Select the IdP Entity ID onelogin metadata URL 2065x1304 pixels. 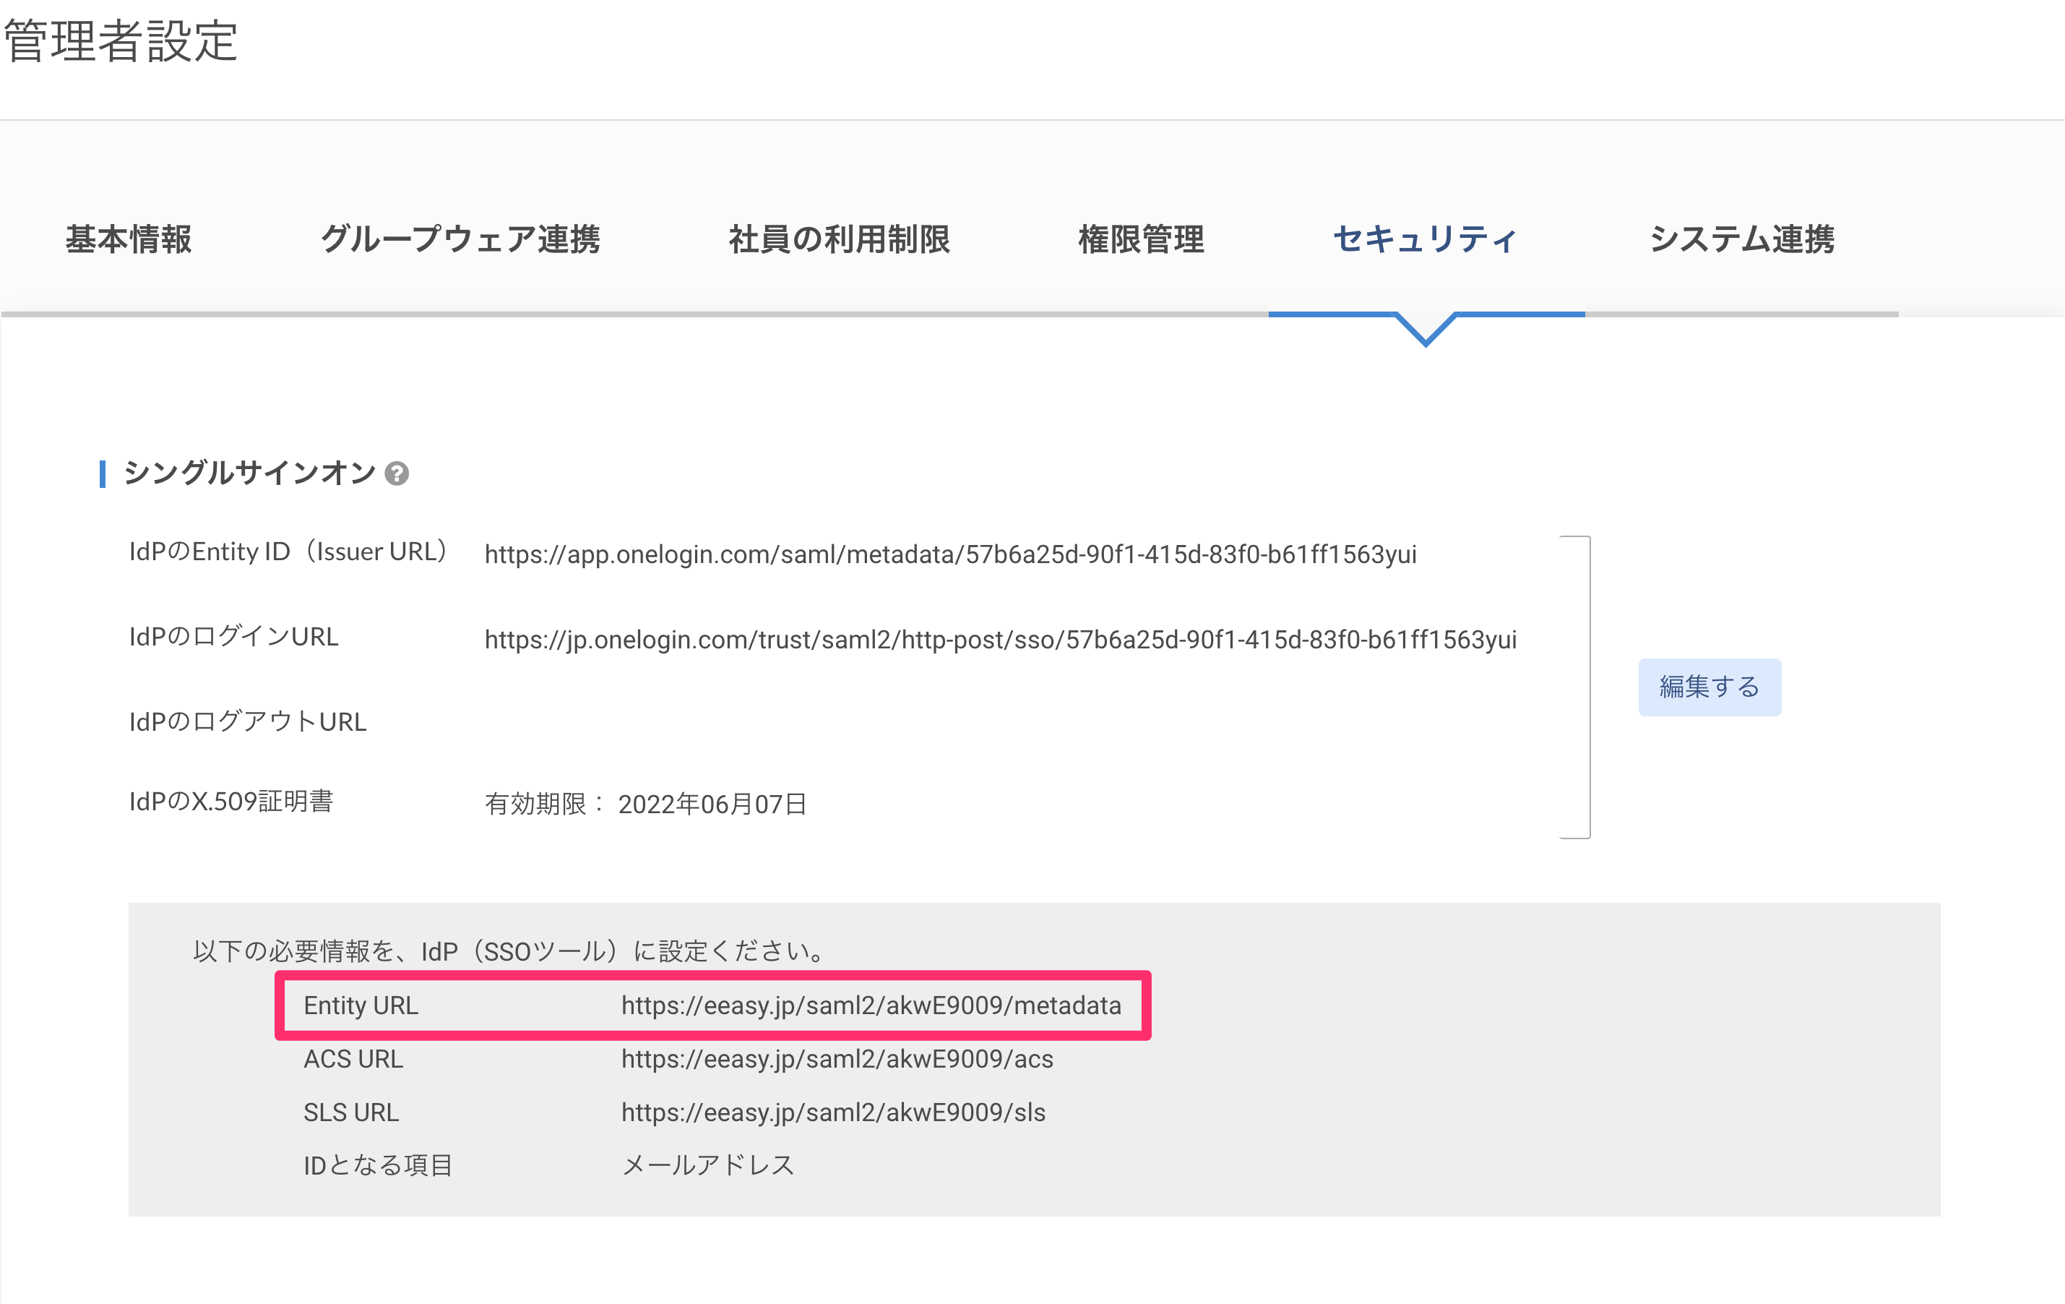click(950, 554)
